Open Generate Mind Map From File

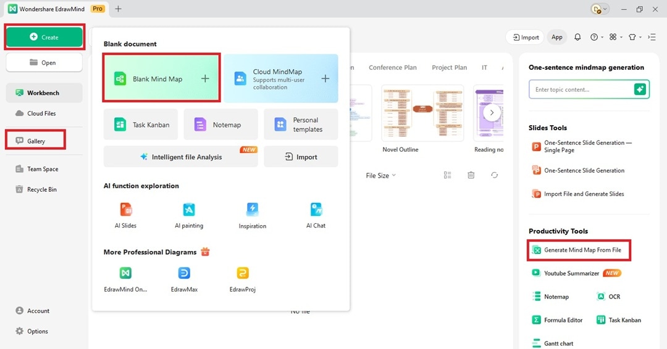577,250
